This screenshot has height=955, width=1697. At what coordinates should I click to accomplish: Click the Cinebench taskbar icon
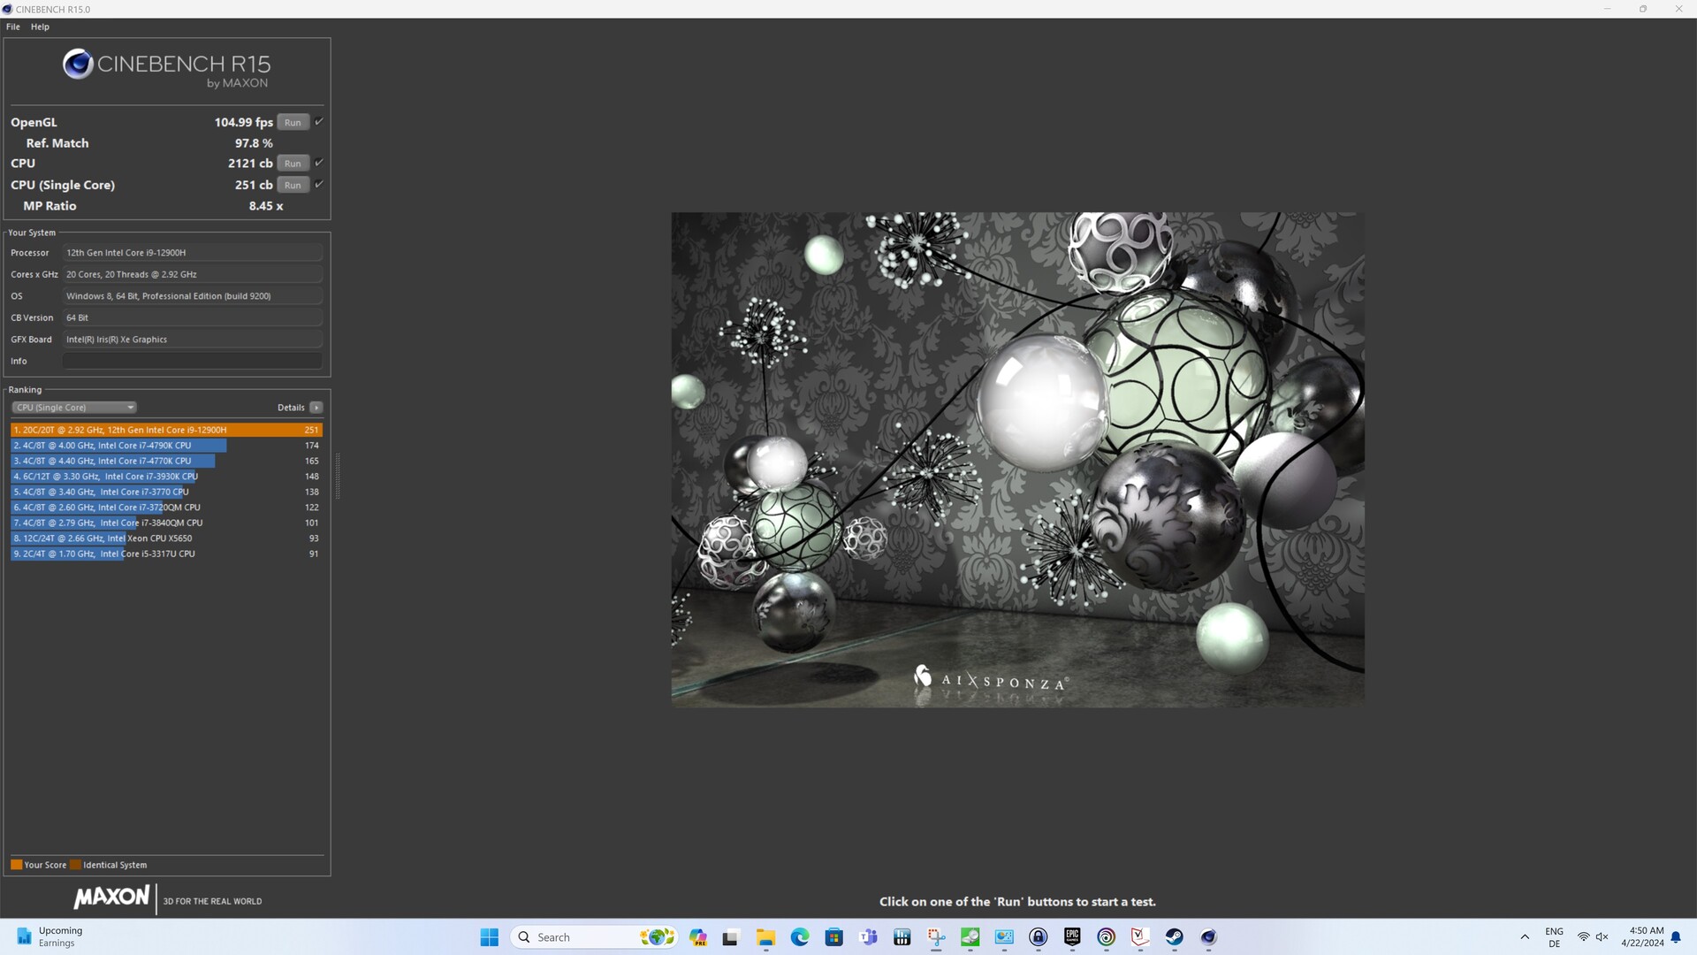1208,937
